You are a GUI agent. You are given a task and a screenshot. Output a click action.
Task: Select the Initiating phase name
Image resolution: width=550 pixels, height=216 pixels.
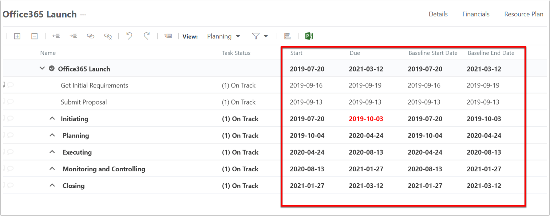(x=74, y=119)
